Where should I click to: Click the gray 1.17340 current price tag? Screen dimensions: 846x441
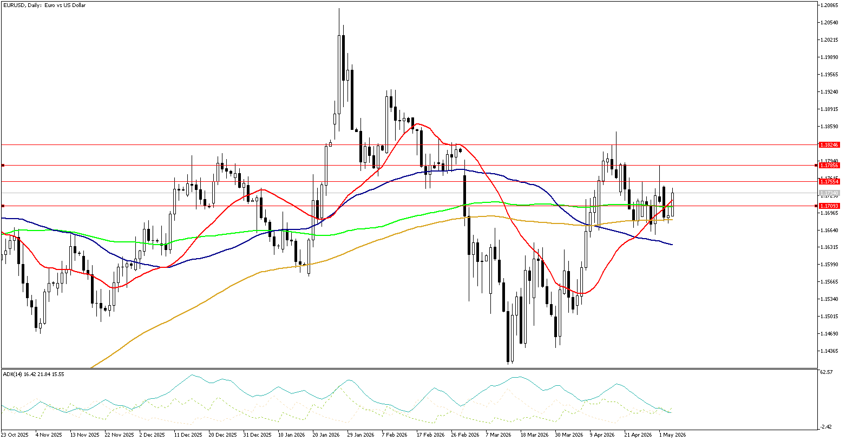coord(829,193)
